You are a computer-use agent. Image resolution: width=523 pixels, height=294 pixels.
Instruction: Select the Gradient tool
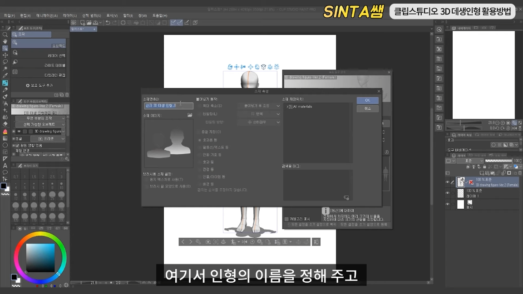pos(5,138)
